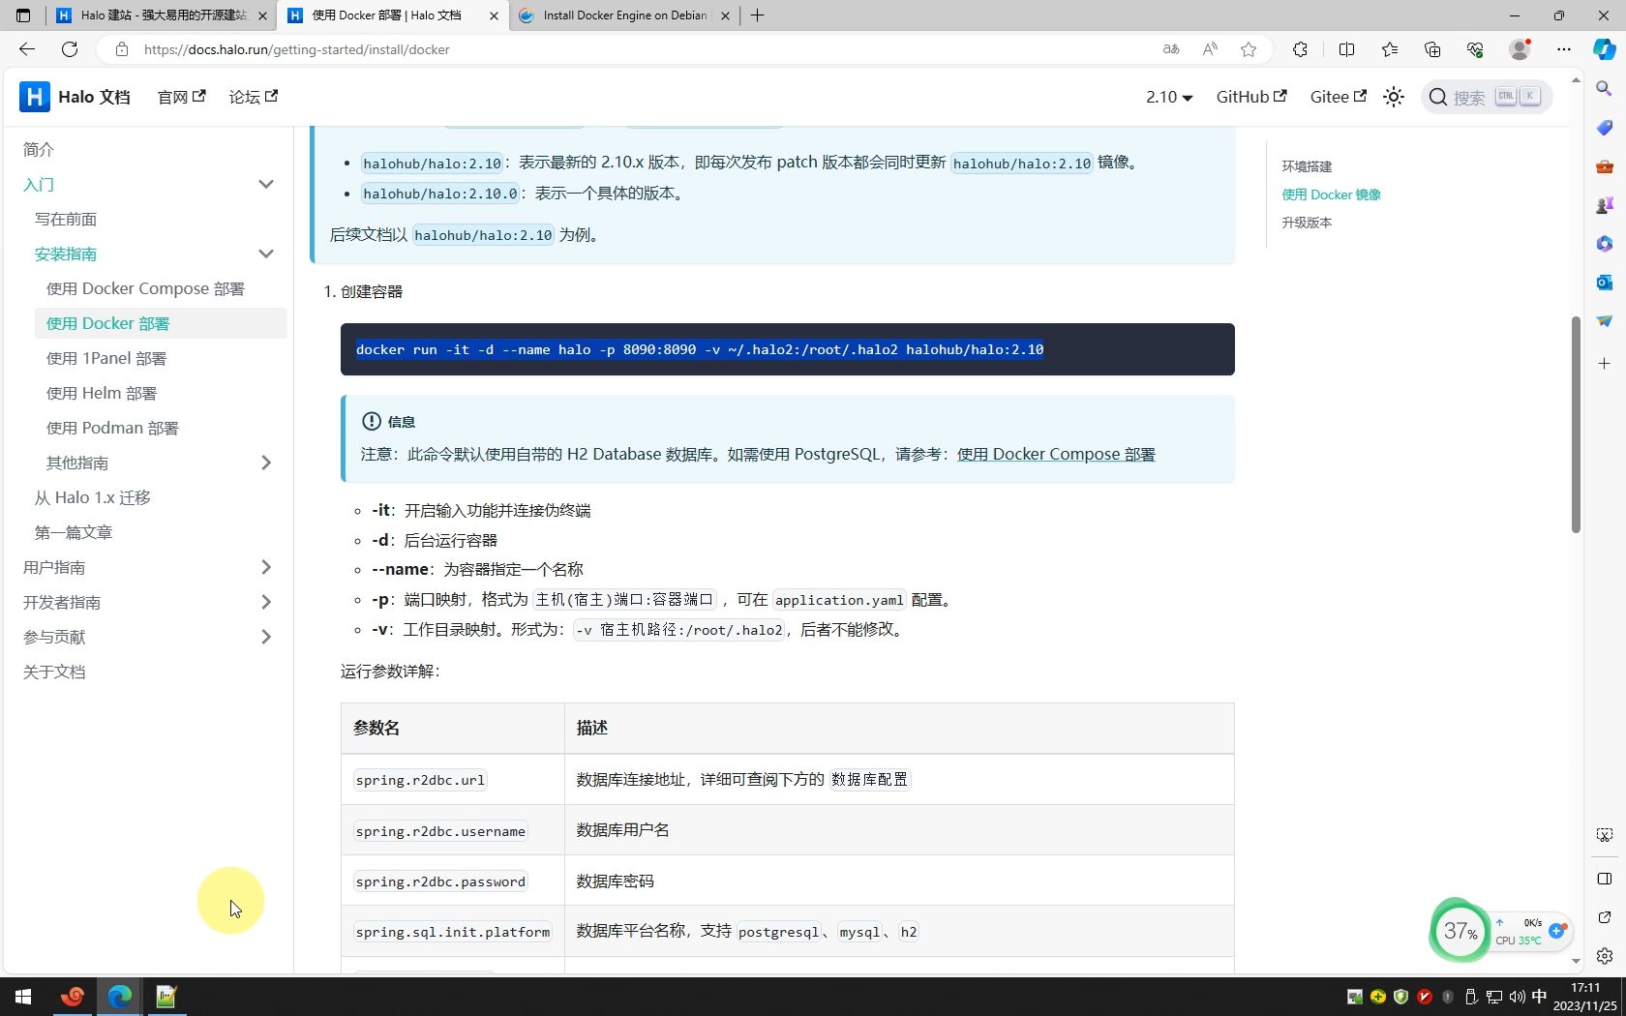Open the user profile avatar
This screenshot has height=1016, width=1626.
tap(1521, 49)
